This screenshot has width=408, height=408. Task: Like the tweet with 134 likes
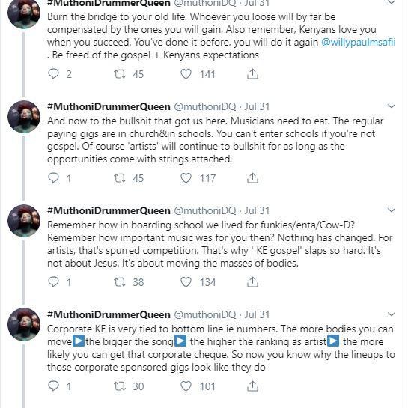[x=186, y=282]
